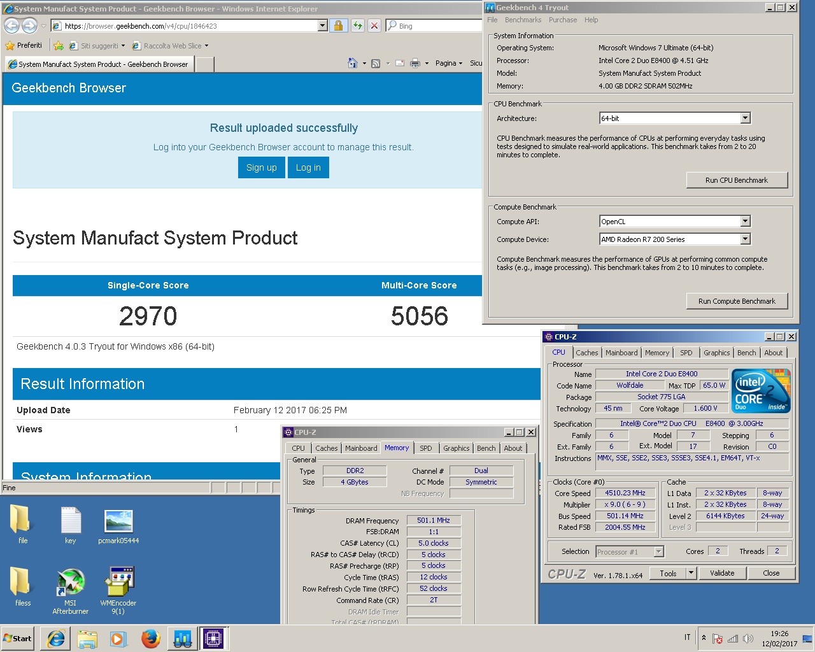Click the CPU-Z Validate button

[722, 573]
